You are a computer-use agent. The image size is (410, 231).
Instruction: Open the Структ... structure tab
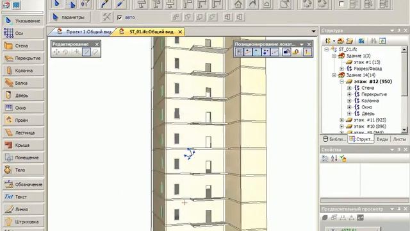(361, 139)
